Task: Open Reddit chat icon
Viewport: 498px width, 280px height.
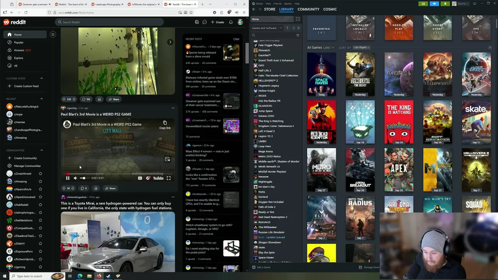Action: [x=204, y=22]
